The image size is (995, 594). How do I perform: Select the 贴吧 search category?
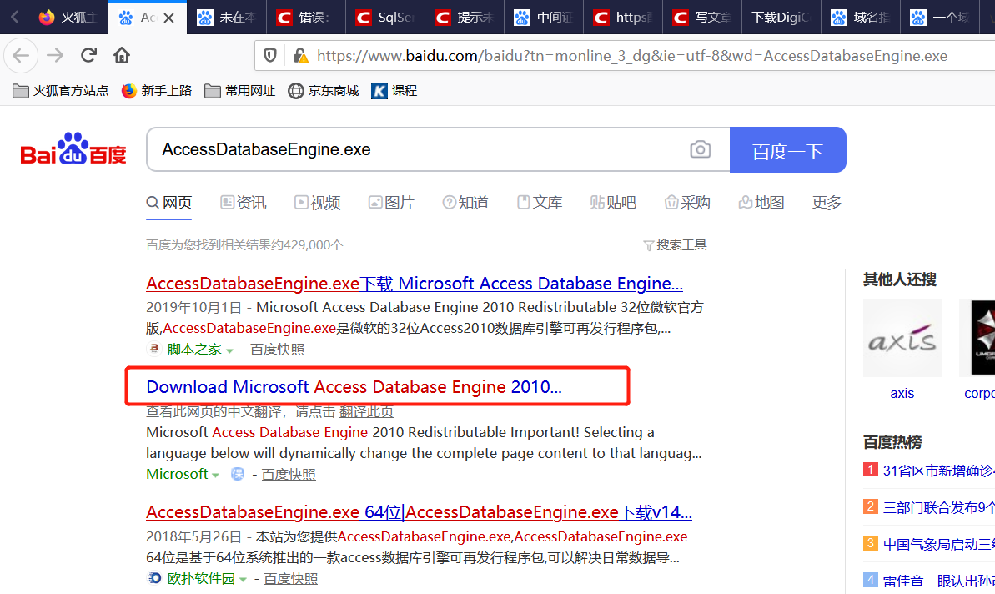[x=614, y=203]
